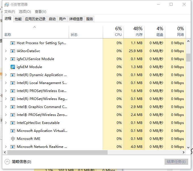Sort by the 磁盘 column header
The height and width of the screenshot is (171, 193).
(155, 32)
